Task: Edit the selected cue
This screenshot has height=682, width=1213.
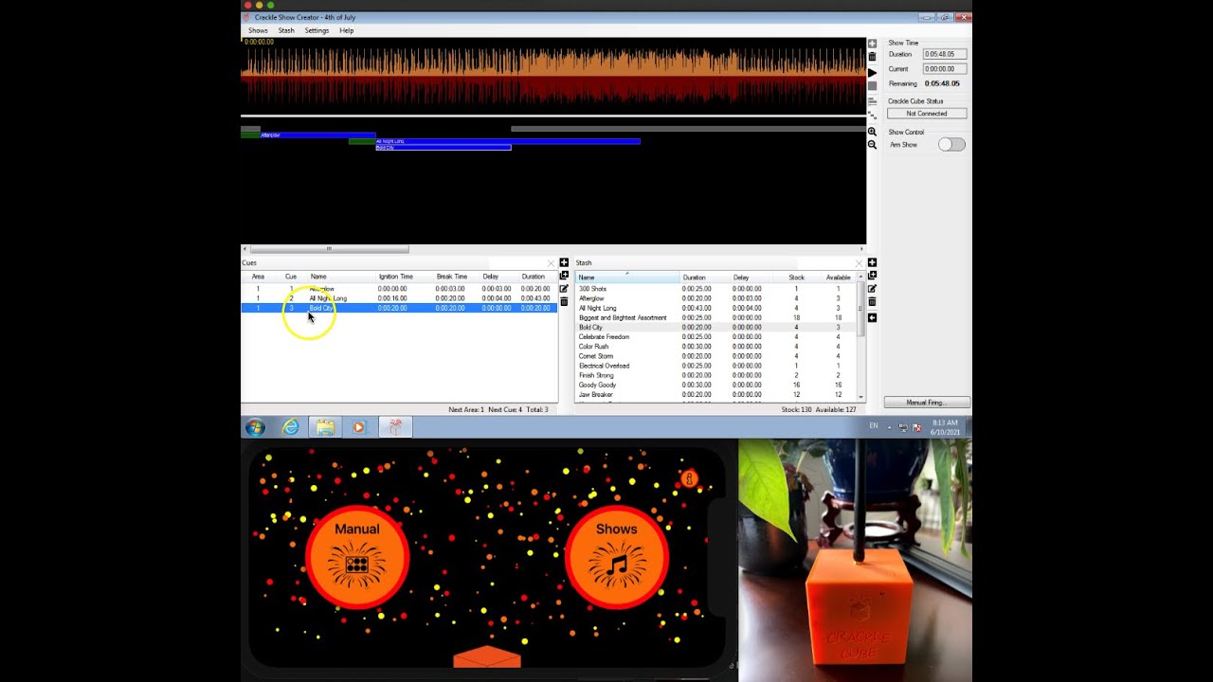Action: click(564, 289)
